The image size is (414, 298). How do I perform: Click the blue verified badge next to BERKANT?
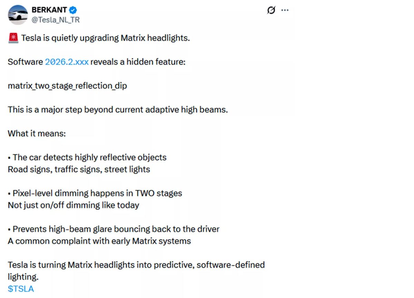point(72,10)
